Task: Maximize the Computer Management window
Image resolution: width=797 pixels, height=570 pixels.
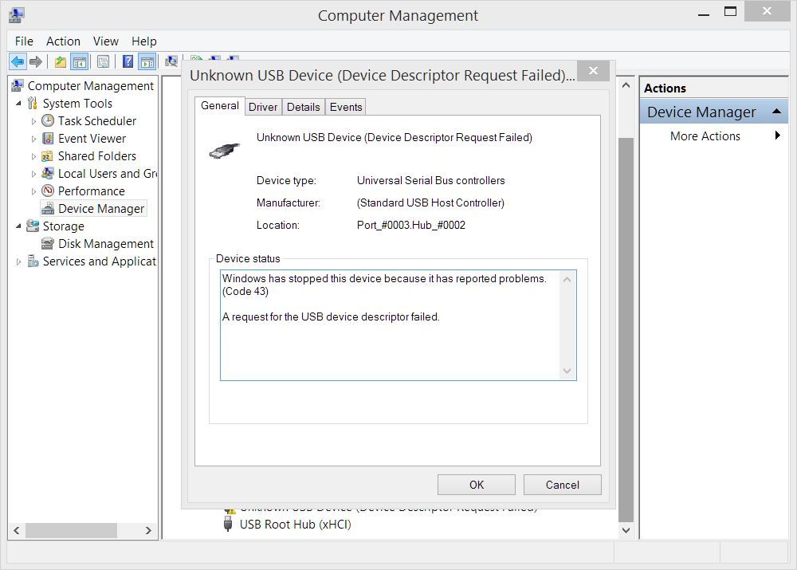Action: (x=730, y=11)
